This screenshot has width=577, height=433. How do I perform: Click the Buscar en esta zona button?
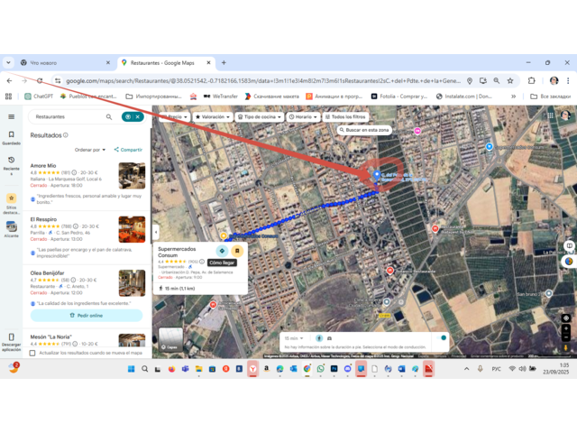(x=363, y=130)
